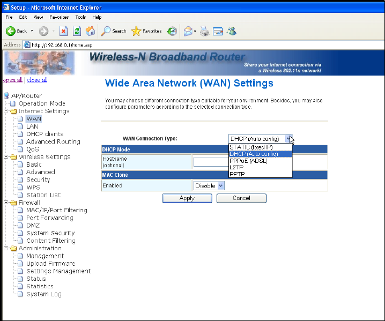Click WAN Connection Type dropdown arrow

tap(288, 139)
